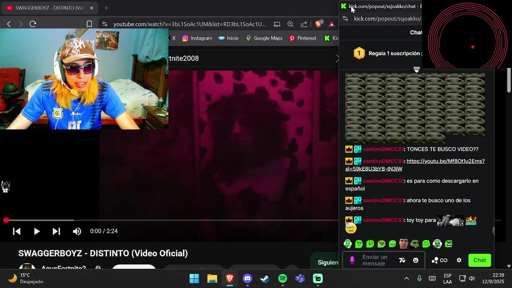The width and height of the screenshot is (512, 288).
Task: Open the weather widget 15°C Despejado
Action: coord(26,278)
